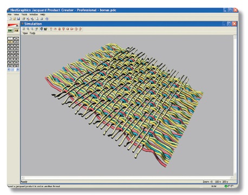This screenshot has height=195, width=248.
Task: Click the first red view-orientation icon
Action: [51, 29]
